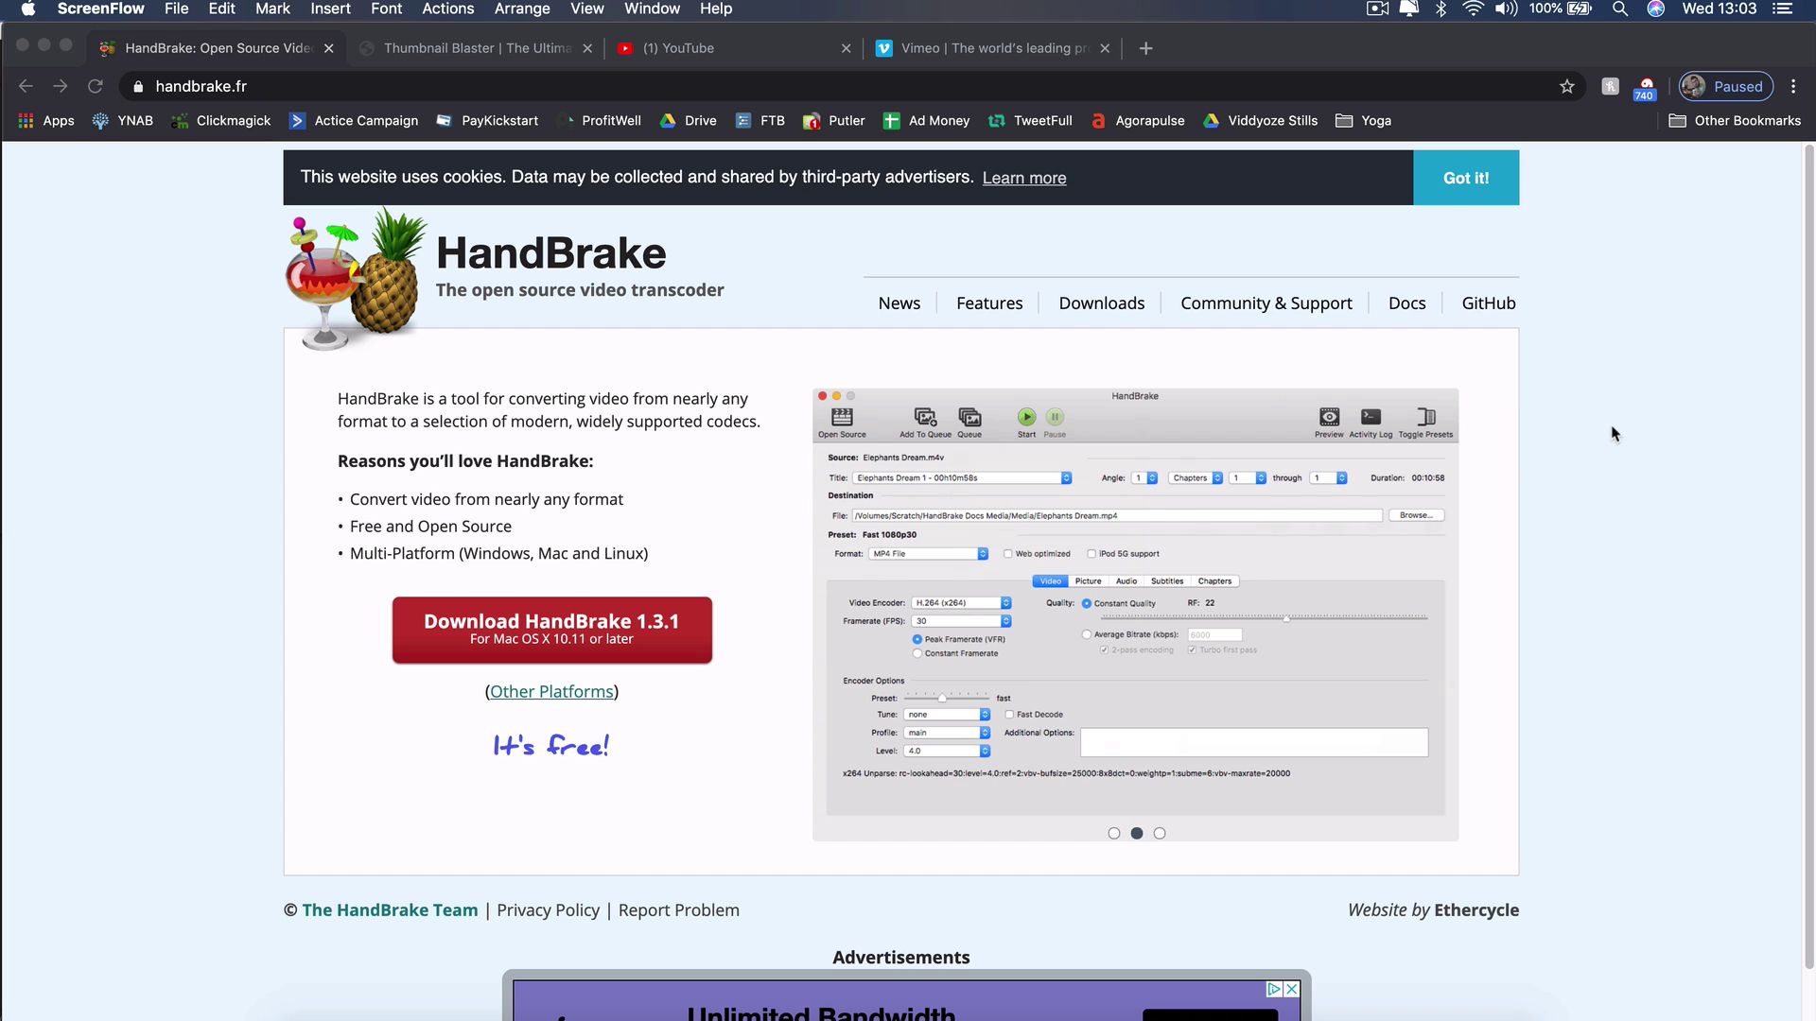Open the Chrome three-dot menu
1816x1021 pixels.
pos(1793,86)
